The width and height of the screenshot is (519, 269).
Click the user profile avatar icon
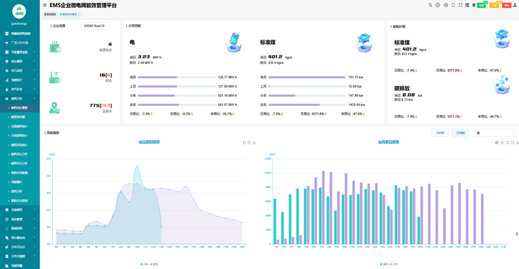[515, 5]
